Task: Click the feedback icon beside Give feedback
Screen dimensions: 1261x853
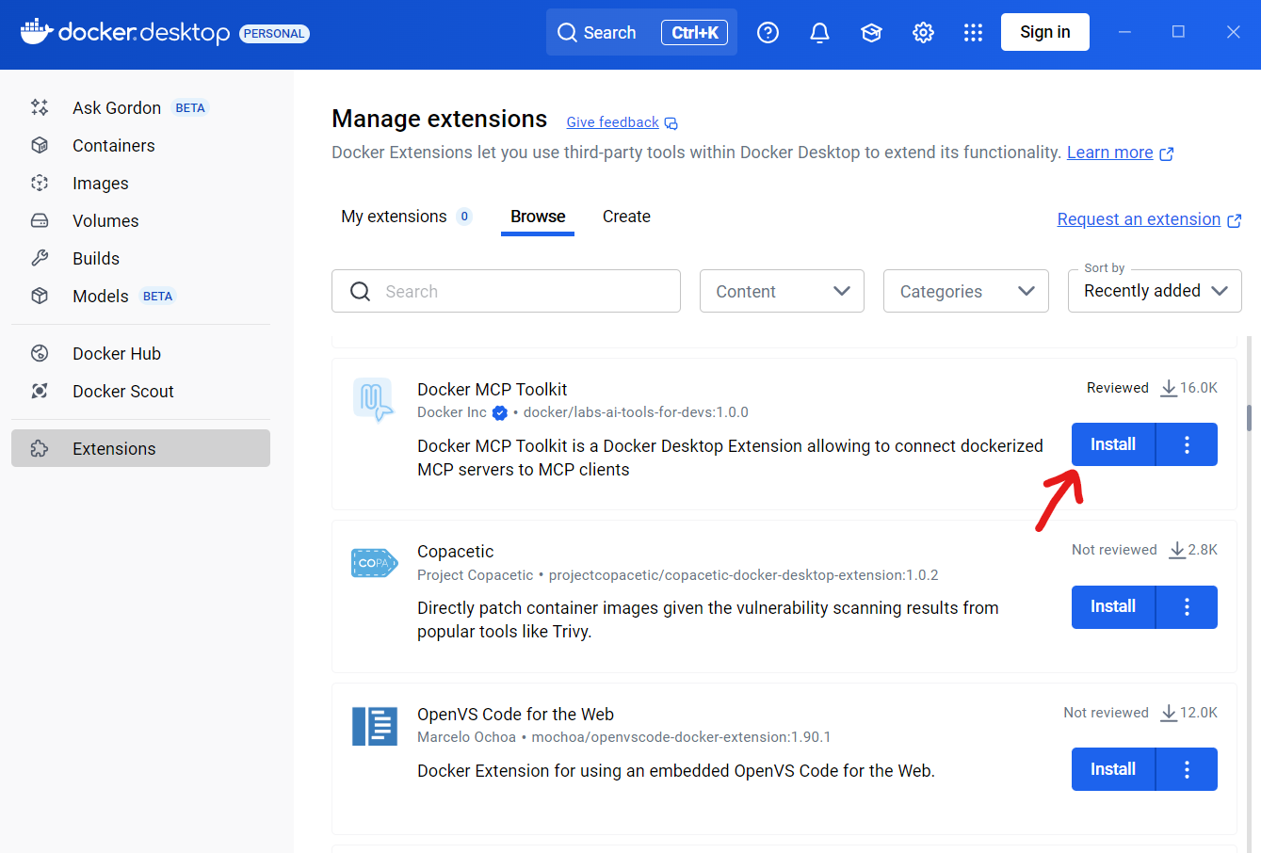Action: pos(671,123)
